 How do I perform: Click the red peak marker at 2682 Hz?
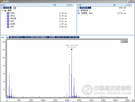(72, 49)
